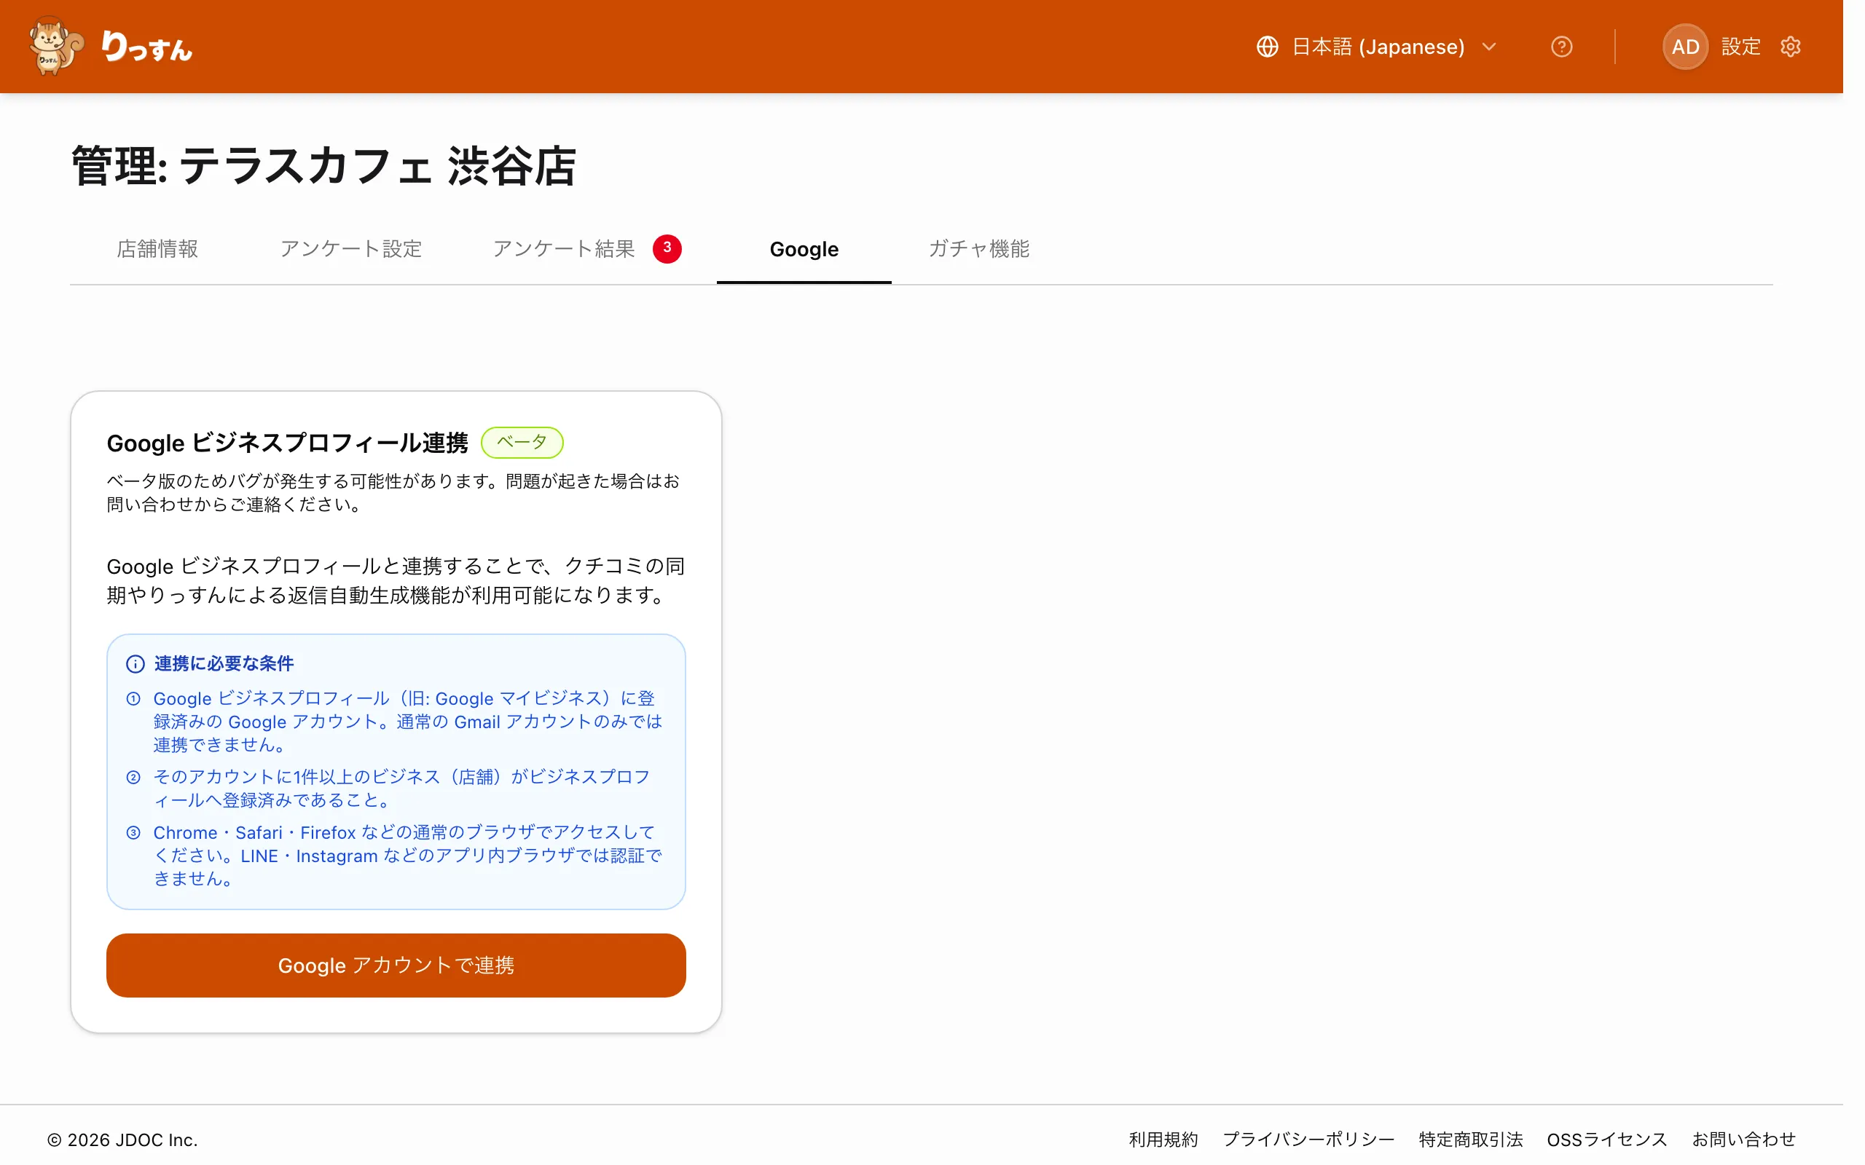
Task: Expand the 日本語 (Japanese) language dropdown
Action: click(1376, 47)
